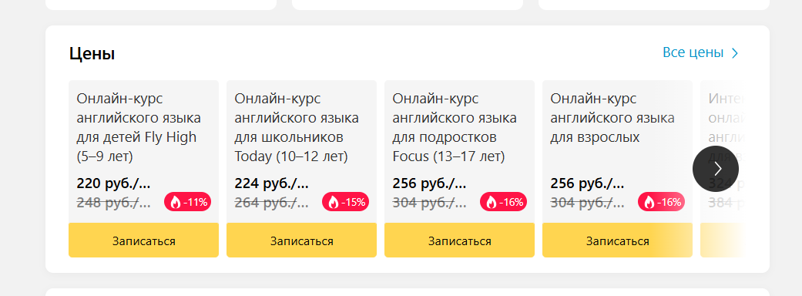Click the faded intensive course card

(721, 152)
